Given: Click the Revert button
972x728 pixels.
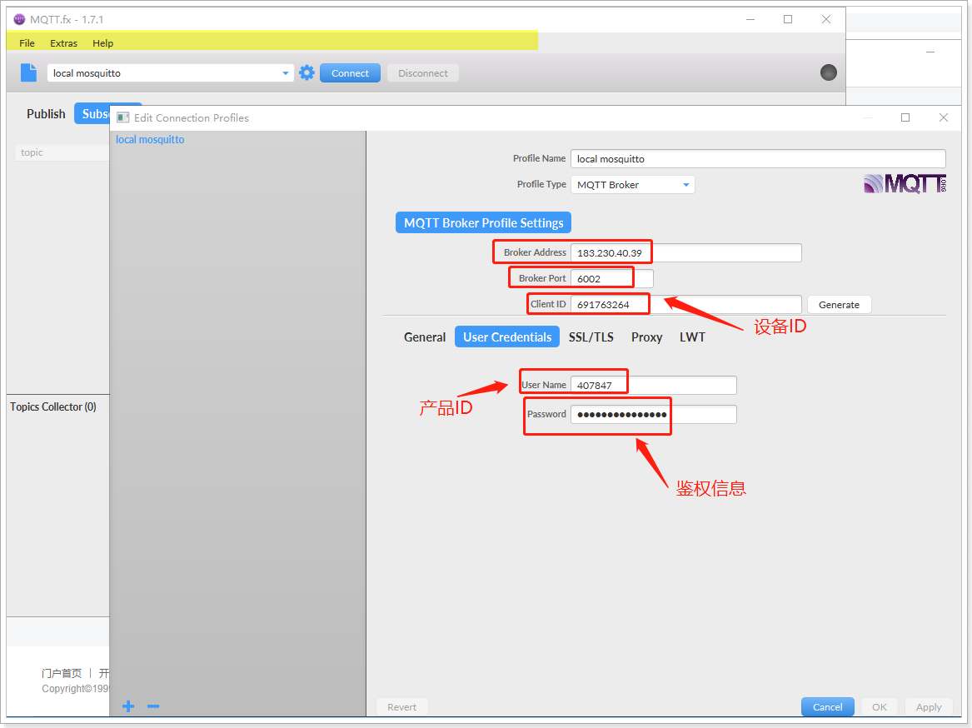Looking at the screenshot, I should (401, 707).
